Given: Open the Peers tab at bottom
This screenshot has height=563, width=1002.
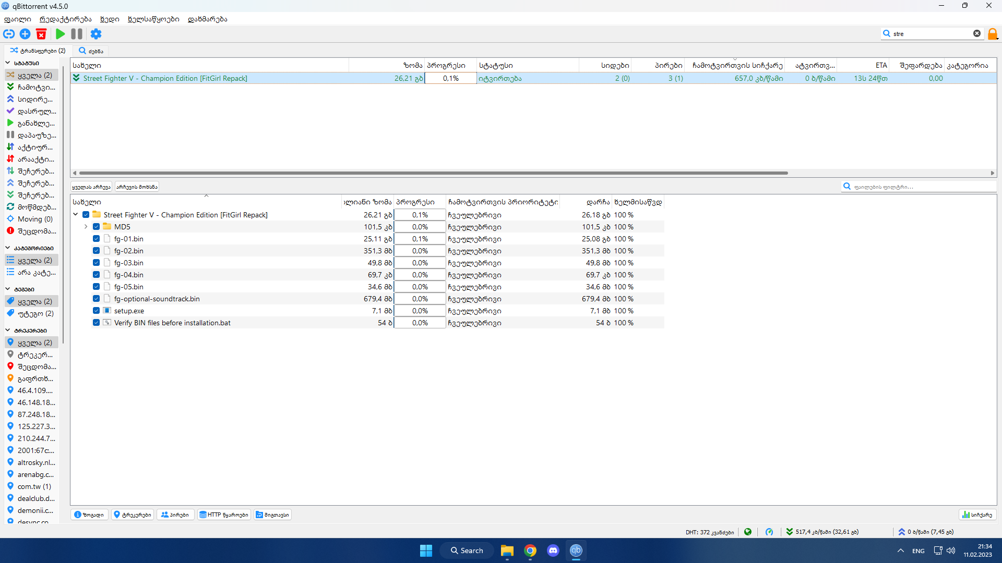Looking at the screenshot, I should pyautogui.click(x=175, y=515).
